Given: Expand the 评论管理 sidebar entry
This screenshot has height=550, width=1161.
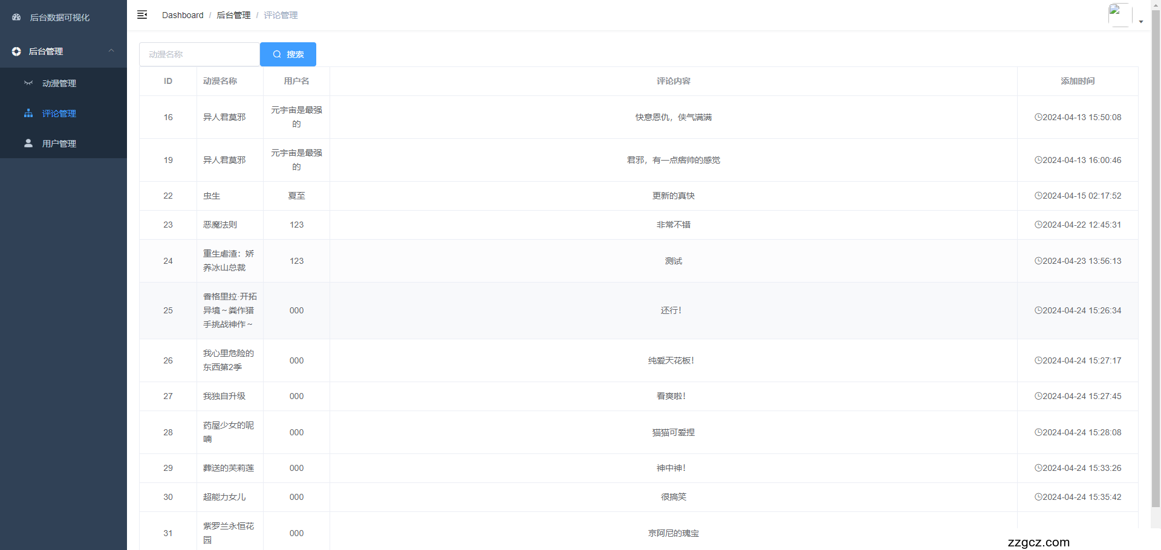Looking at the screenshot, I should pos(59,113).
